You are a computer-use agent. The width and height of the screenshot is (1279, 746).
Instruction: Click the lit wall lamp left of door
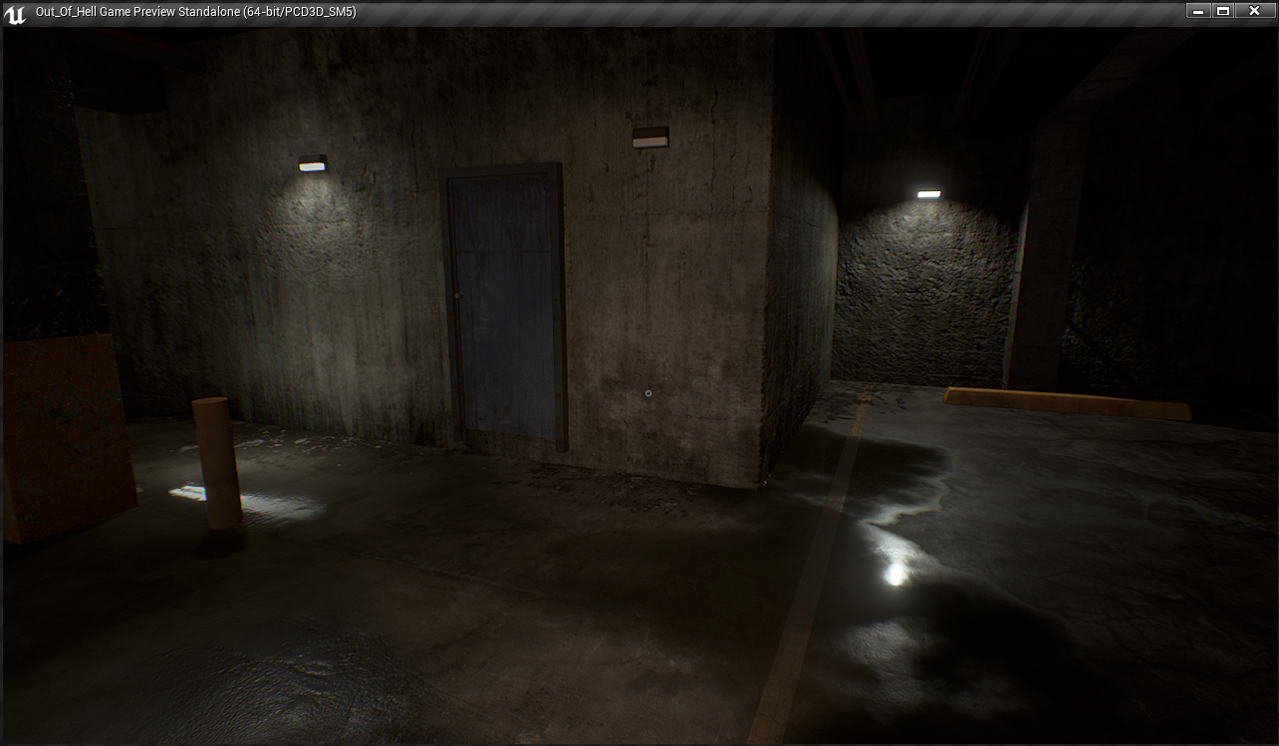click(312, 163)
